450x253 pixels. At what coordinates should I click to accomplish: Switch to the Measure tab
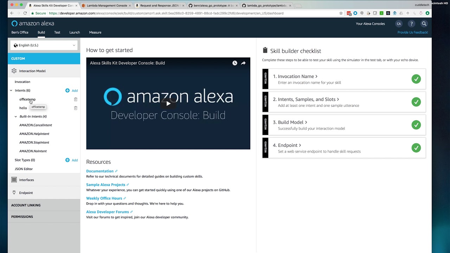coord(95,32)
